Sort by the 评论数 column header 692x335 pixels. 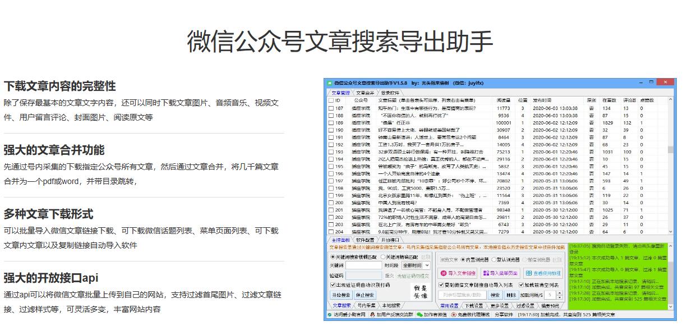point(630,100)
